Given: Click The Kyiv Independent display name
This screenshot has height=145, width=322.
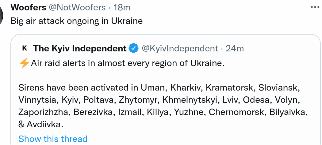Looking at the screenshot, I should pyautogui.click(x=80, y=49).
